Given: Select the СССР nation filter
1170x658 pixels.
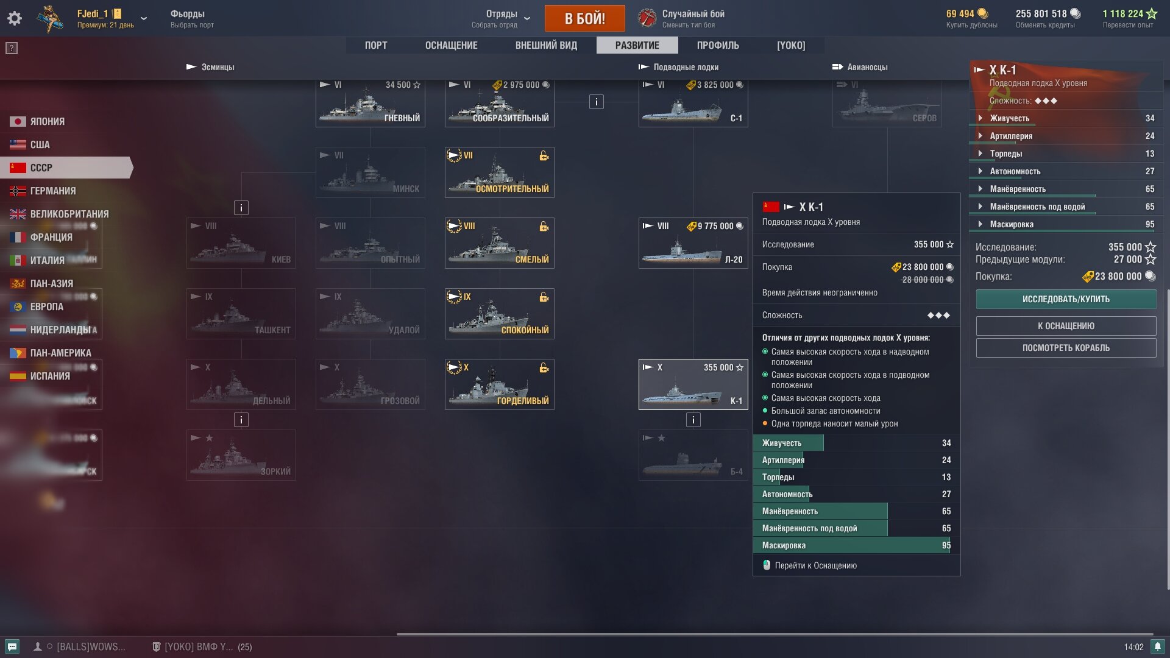Looking at the screenshot, I should click(41, 168).
